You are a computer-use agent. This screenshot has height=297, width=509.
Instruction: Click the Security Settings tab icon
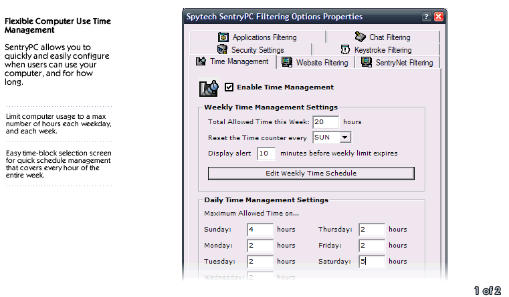pos(222,49)
